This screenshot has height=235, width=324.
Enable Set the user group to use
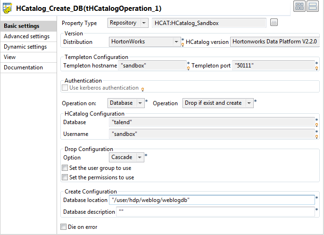[65, 168]
